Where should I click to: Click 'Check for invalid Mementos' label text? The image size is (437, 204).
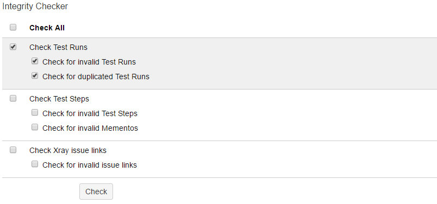[90, 128]
